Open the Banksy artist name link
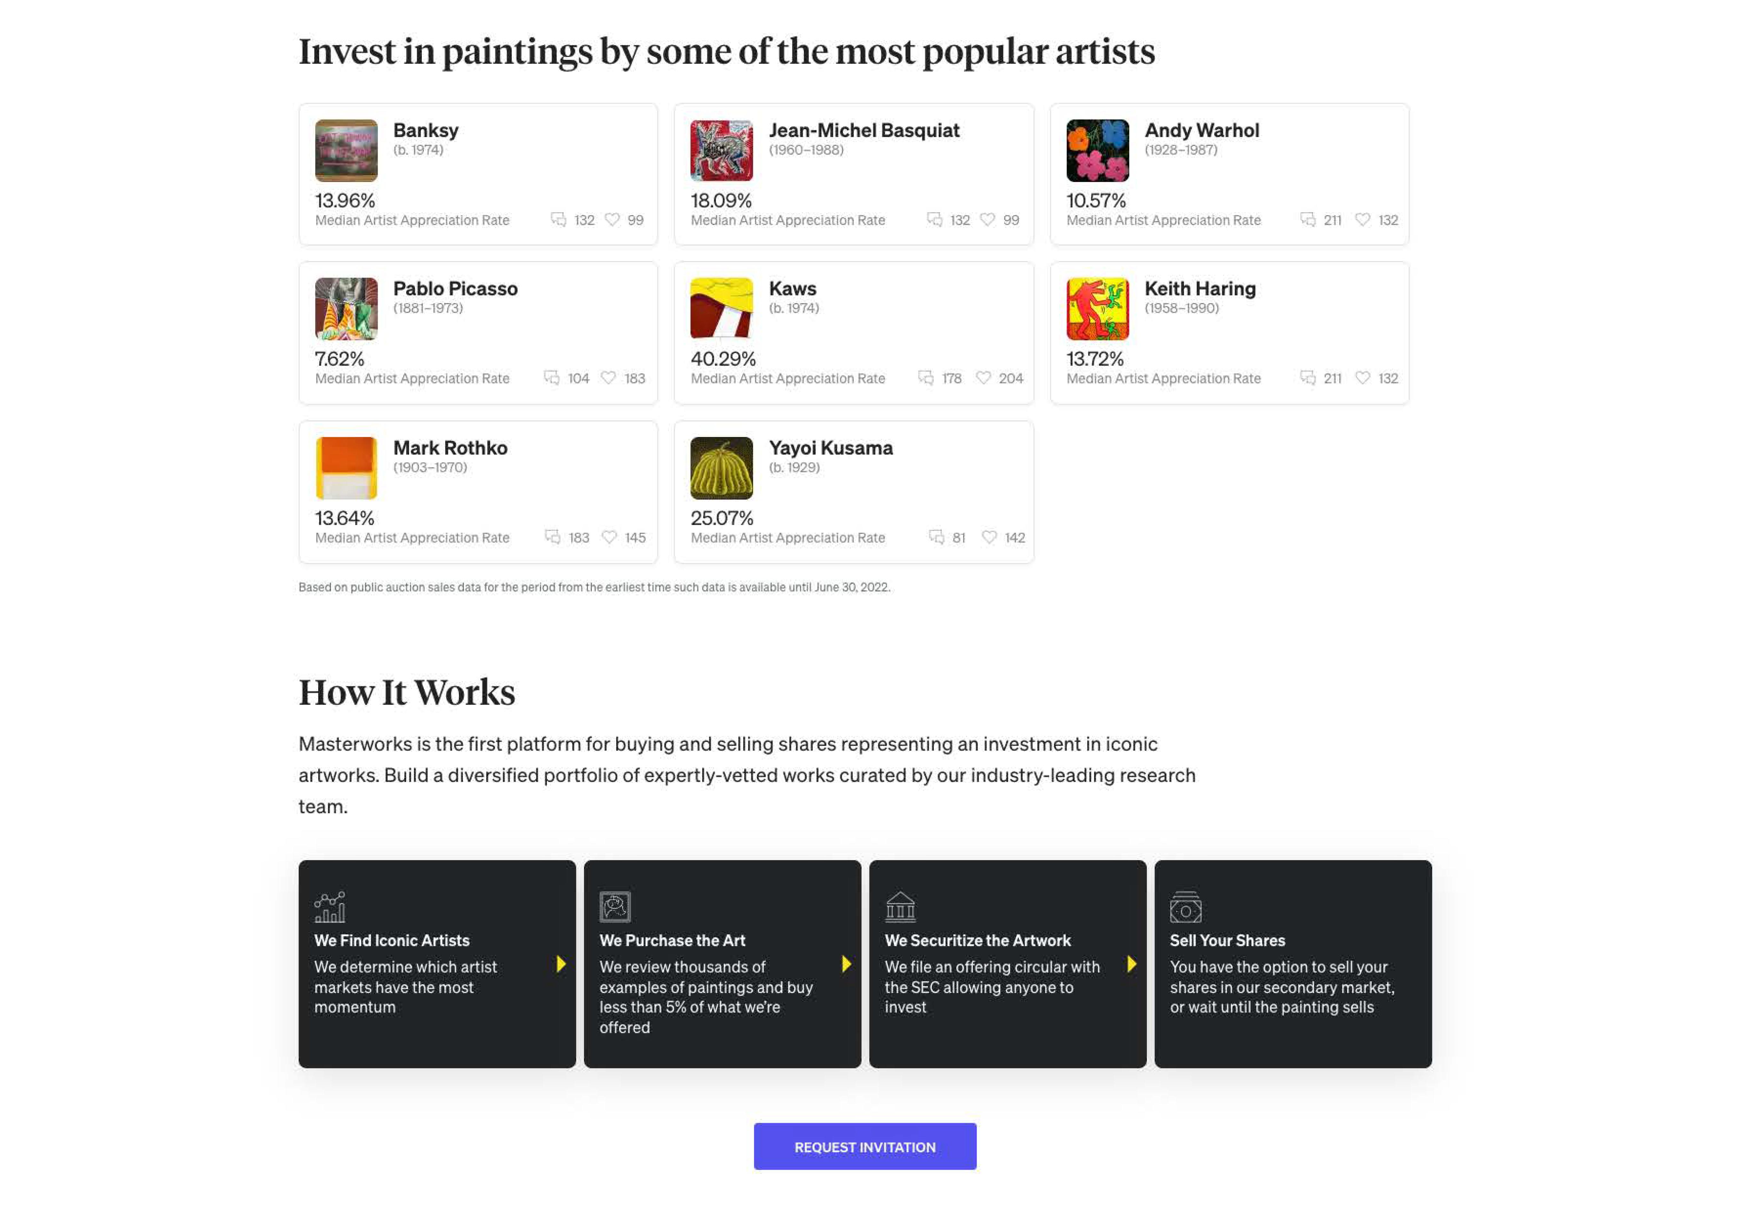 pos(425,130)
